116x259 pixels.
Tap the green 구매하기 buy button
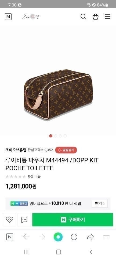73,220
